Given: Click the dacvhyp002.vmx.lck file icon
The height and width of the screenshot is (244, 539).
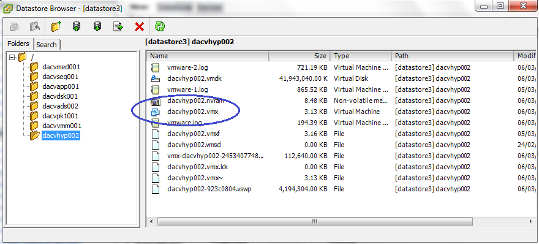Looking at the screenshot, I should [156, 167].
